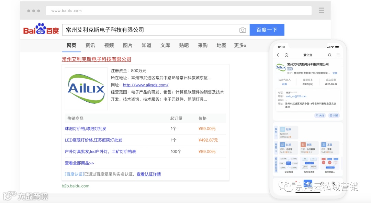Switch to the 视频 tab

pos(109,45)
